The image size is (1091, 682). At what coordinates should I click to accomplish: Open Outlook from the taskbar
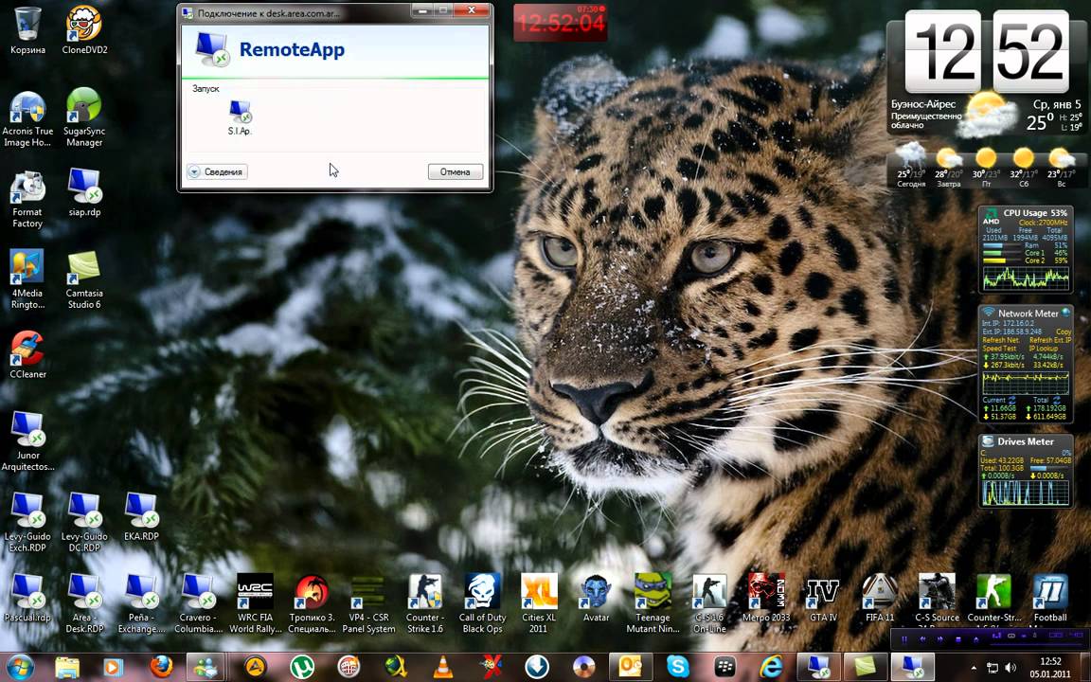(631, 667)
